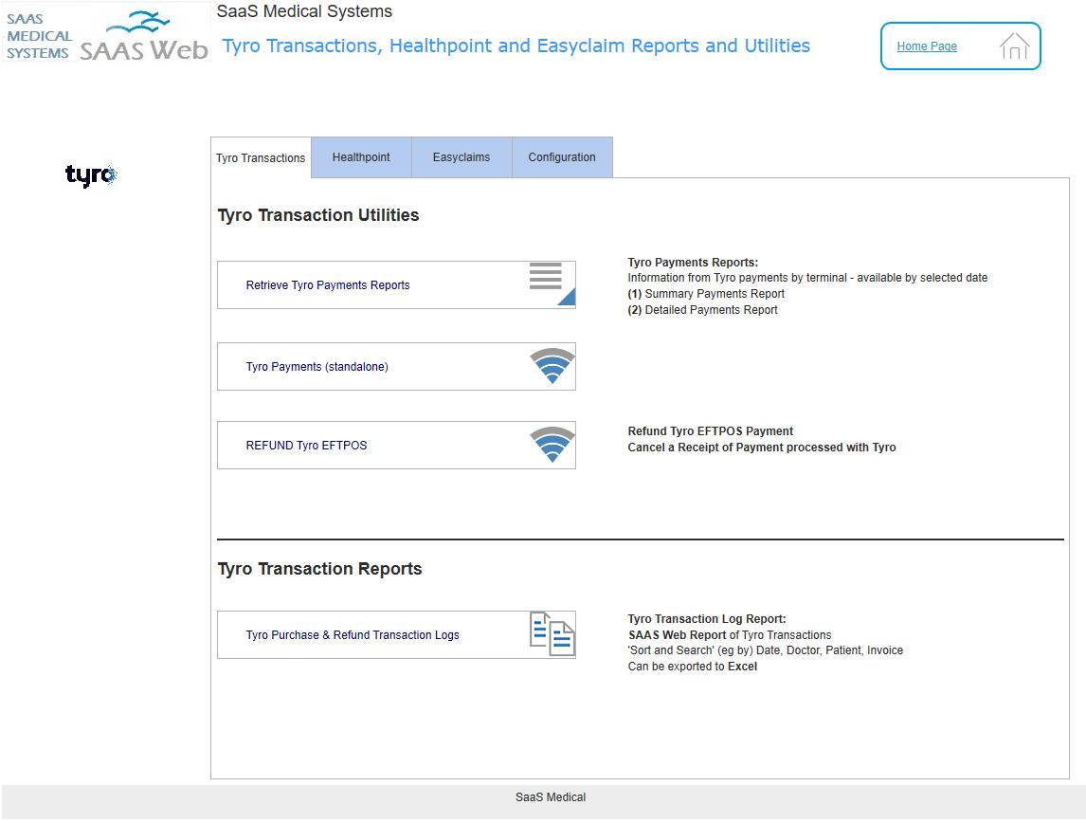Click the Tyro Transaction Log Report: label
The height and width of the screenshot is (823, 1086).
click(x=706, y=618)
